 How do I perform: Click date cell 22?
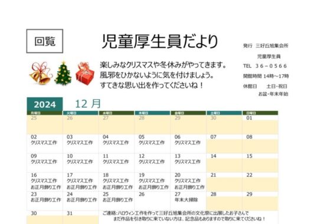click(260, 182)
